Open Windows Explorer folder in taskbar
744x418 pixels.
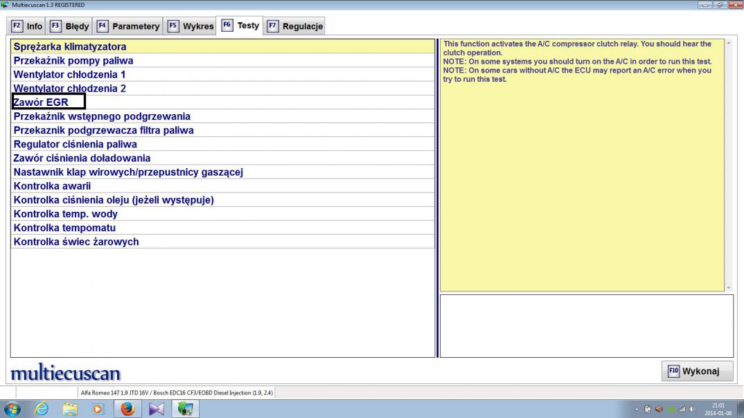pos(70,408)
